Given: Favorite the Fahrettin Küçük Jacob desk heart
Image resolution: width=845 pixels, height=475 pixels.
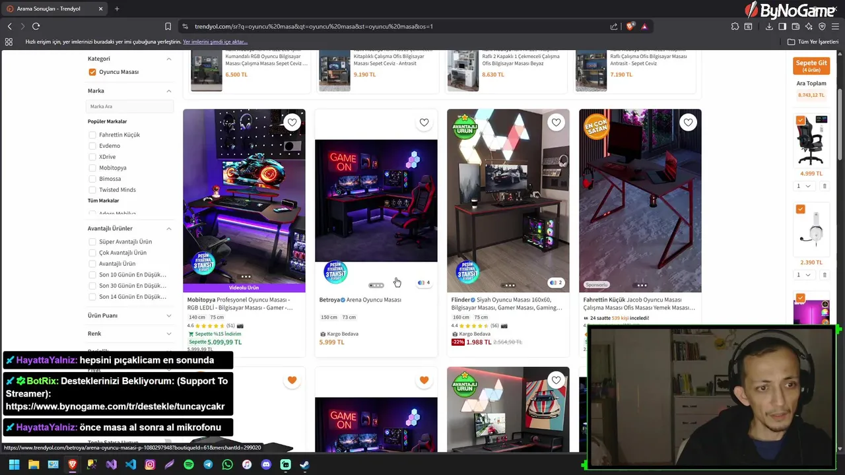Looking at the screenshot, I should point(688,122).
